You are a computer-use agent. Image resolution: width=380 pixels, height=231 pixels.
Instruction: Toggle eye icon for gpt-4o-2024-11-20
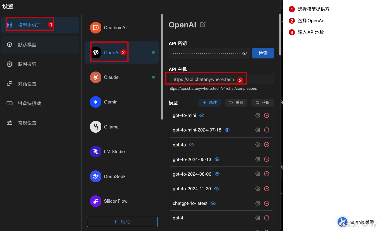[x=217, y=189]
